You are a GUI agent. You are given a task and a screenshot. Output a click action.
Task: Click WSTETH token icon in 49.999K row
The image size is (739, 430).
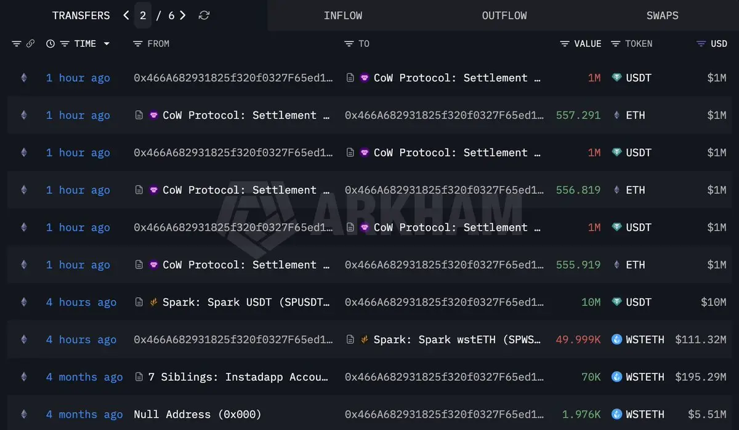(616, 340)
